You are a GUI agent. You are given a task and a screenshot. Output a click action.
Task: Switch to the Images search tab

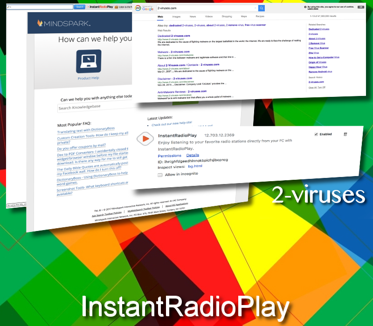click(x=177, y=16)
